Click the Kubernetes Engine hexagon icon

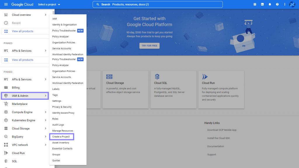click(6, 120)
